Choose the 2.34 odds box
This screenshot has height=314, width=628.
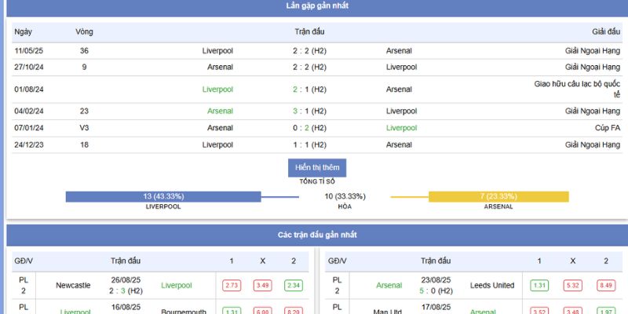click(x=294, y=286)
